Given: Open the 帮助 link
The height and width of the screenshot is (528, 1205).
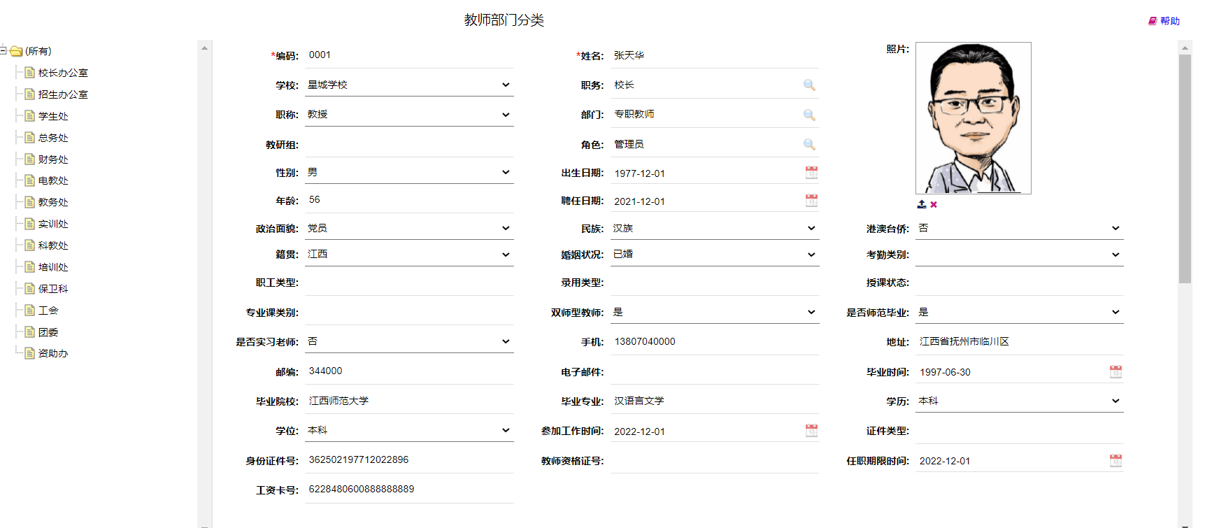Looking at the screenshot, I should (x=1170, y=21).
